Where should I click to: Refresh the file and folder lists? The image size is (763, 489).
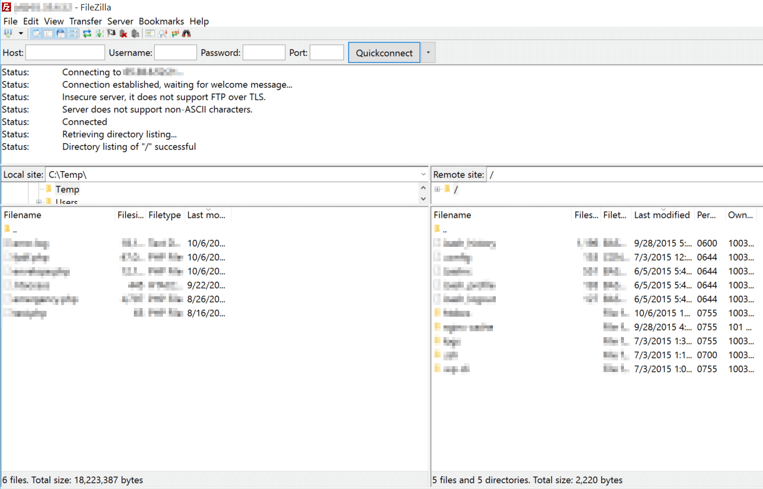click(x=87, y=34)
